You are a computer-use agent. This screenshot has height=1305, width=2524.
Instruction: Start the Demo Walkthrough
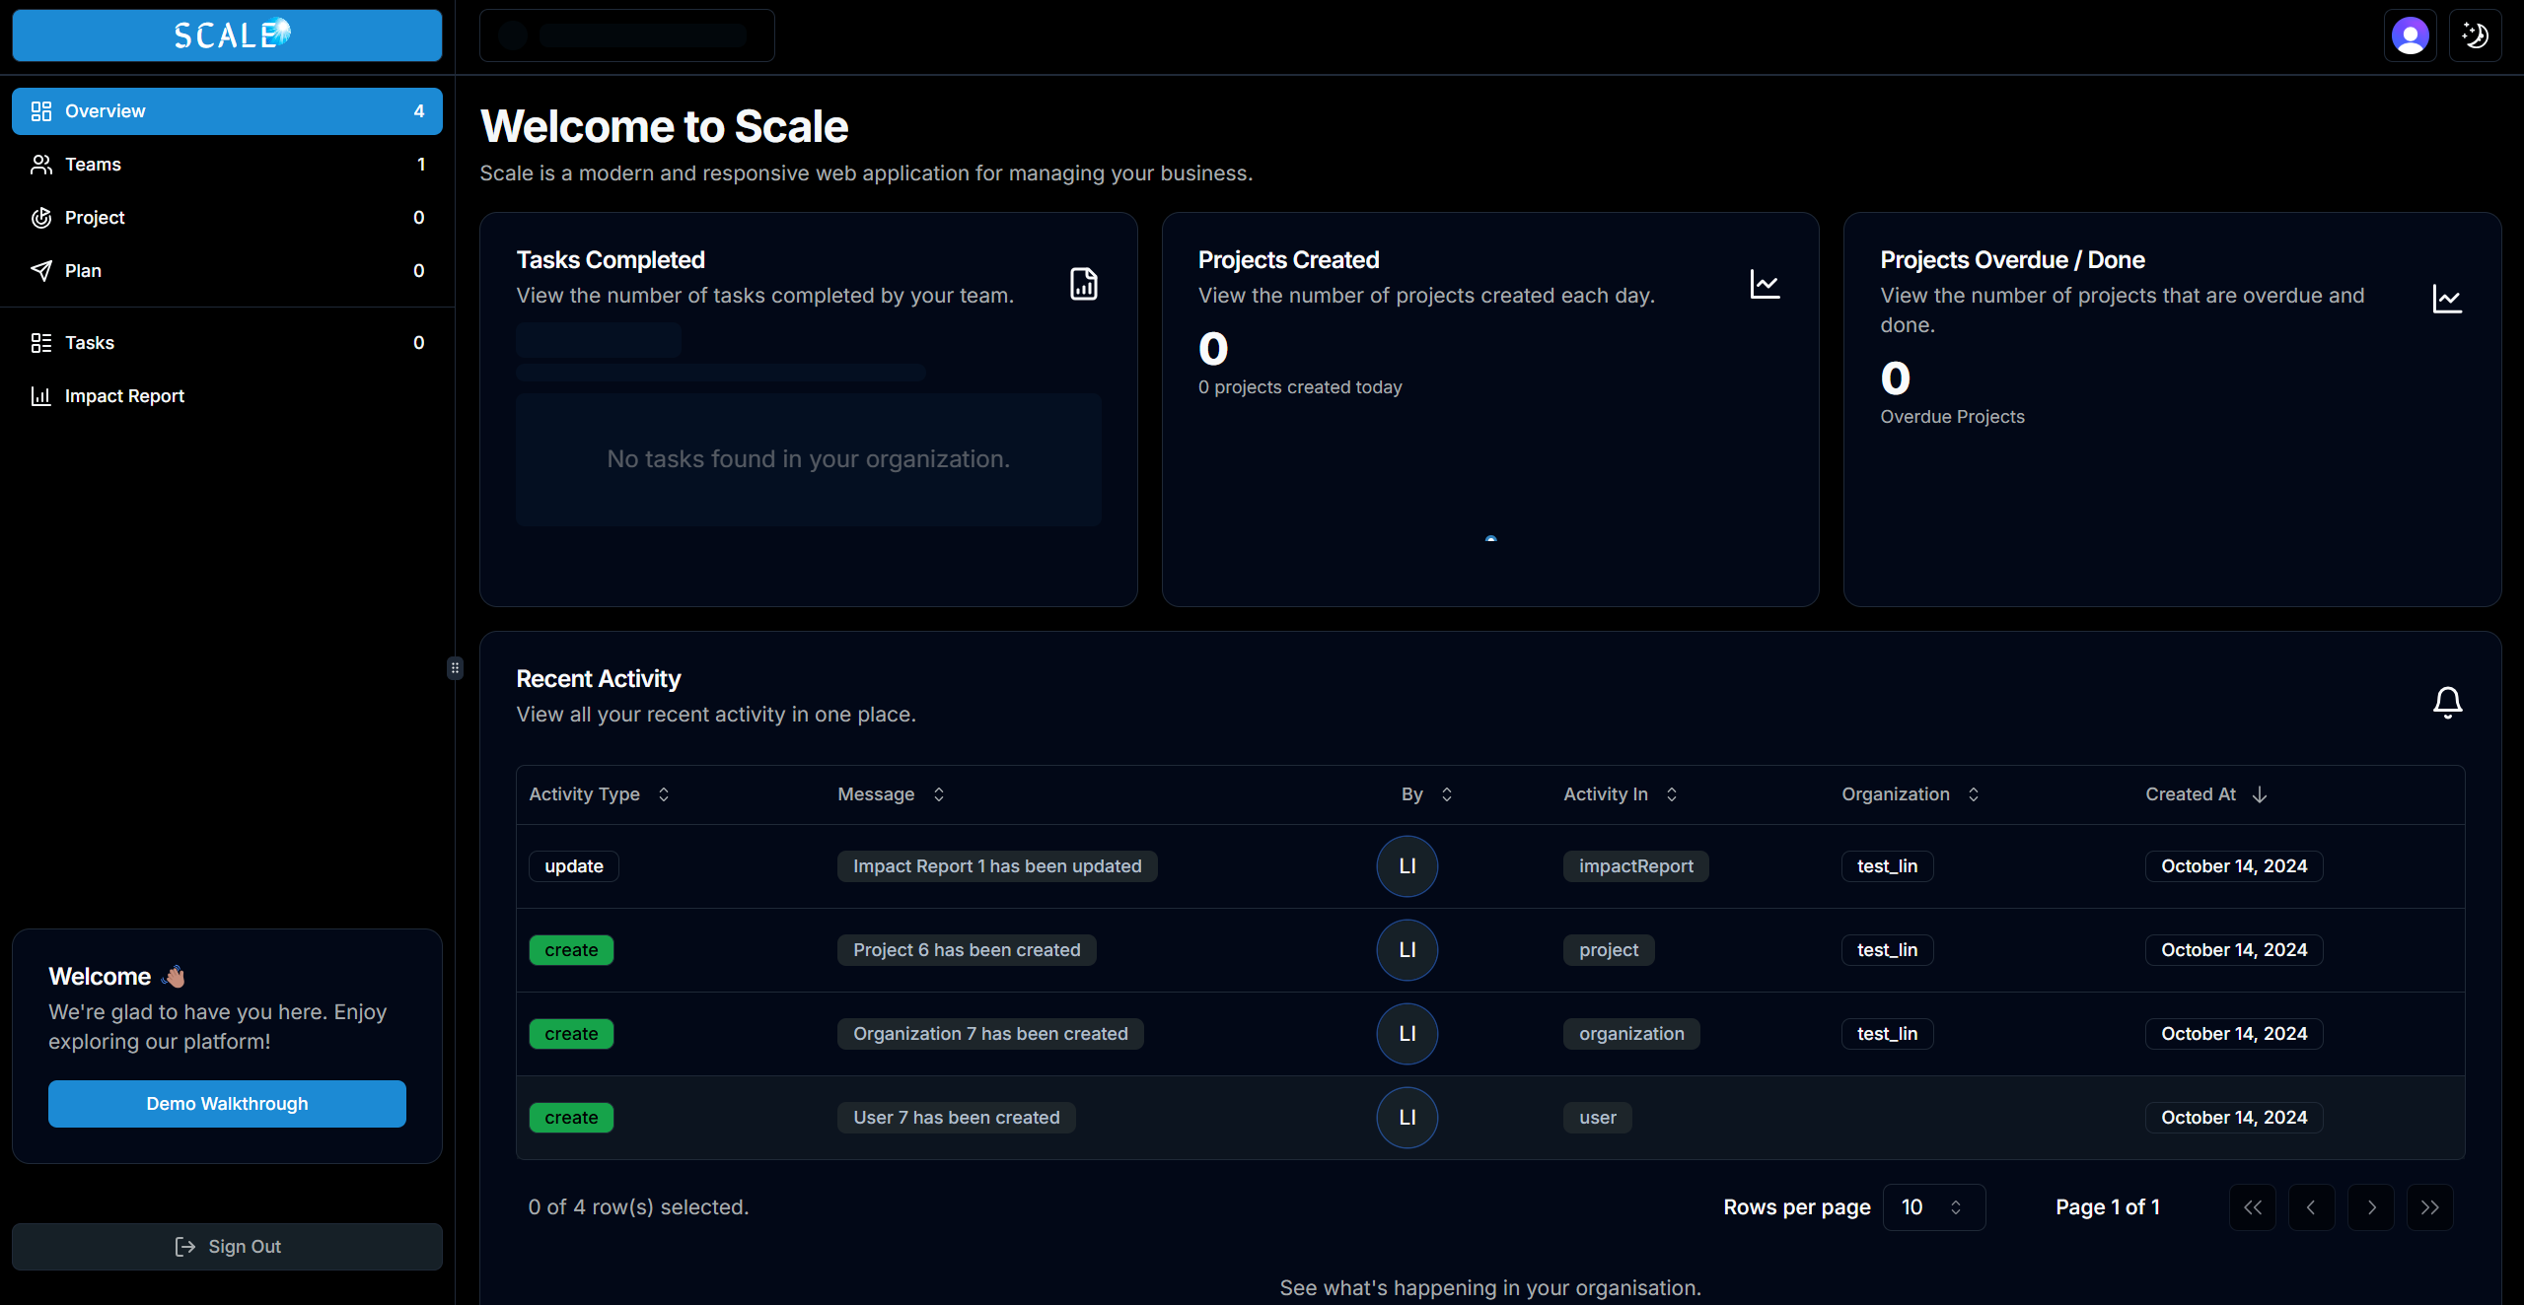pos(227,1104)
